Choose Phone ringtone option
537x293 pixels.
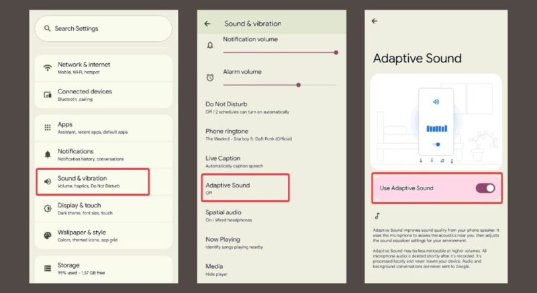[x=271, y=134]
